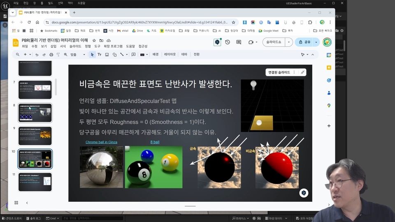Click the Chrome extensions puzzle icon
Viewport: 395px width, 222px height.
310,22
